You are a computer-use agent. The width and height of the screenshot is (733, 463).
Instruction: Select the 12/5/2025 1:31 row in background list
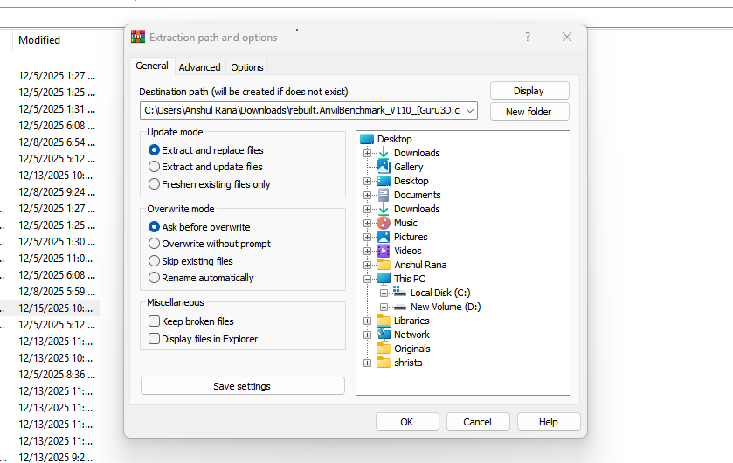coord(55,109)
